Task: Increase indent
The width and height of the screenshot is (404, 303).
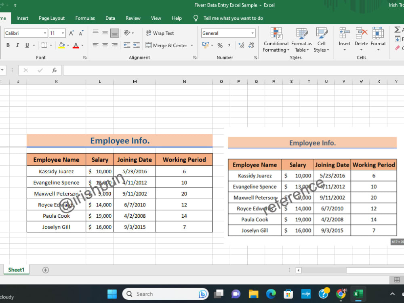Action: click(x=137, y=45)
